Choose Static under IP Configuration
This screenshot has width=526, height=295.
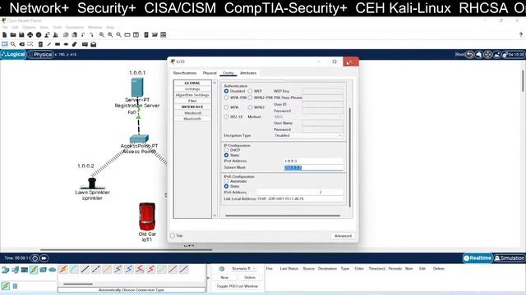(x=226, y=155)
